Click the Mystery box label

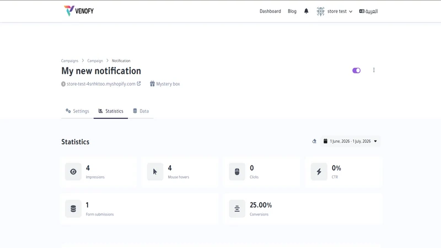[x=168, y=84]
